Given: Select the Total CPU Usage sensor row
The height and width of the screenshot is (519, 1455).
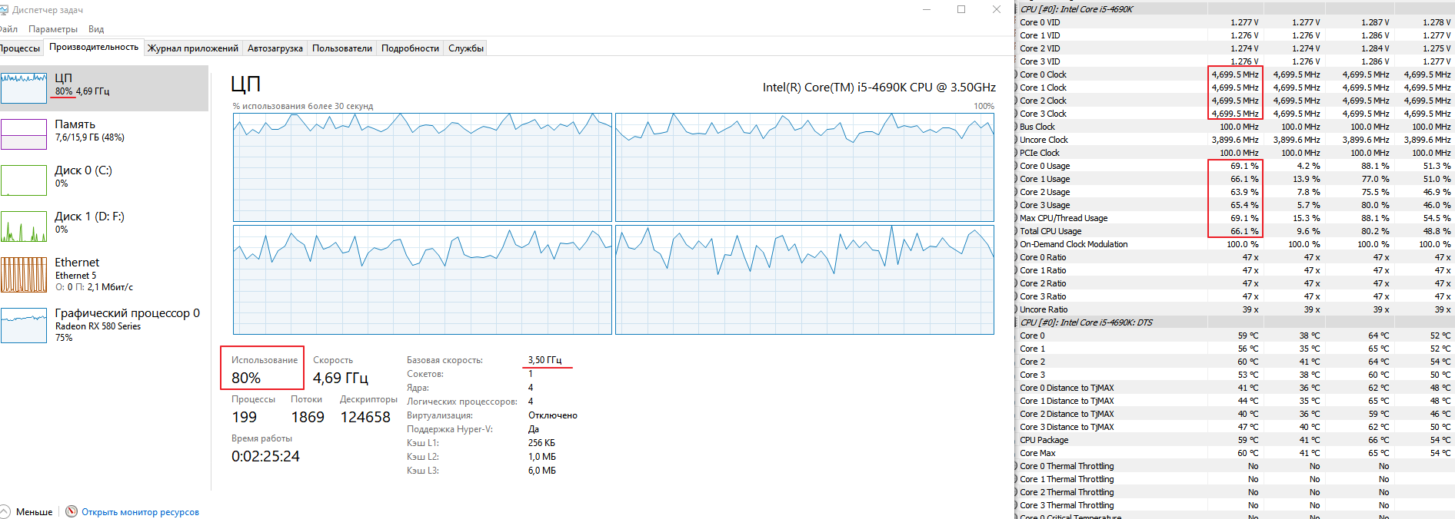Looking at the screenshot, I should [1050, 231].
